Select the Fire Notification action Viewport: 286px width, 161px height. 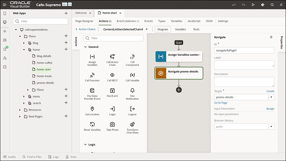[x=133, y=94]
